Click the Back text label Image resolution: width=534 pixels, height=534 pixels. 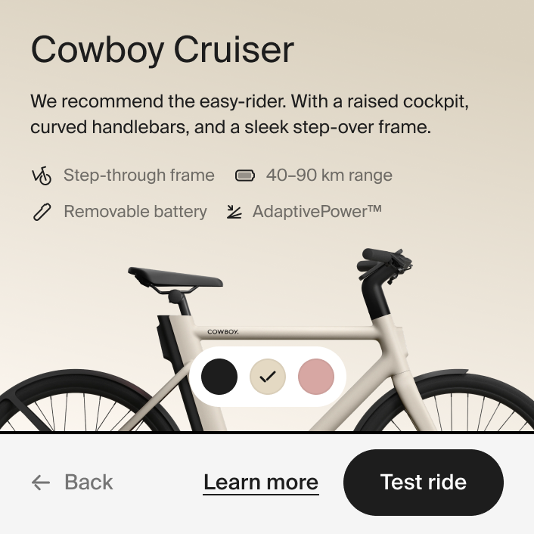[88, 483]
